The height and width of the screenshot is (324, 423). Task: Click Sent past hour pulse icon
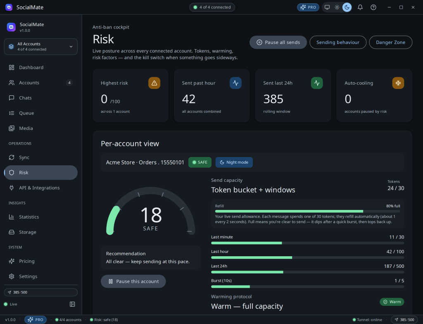235,83
